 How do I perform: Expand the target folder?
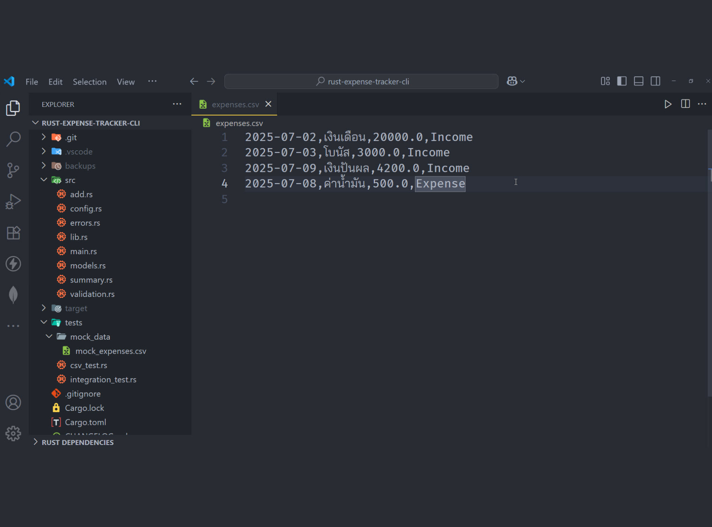click(44, 308)
